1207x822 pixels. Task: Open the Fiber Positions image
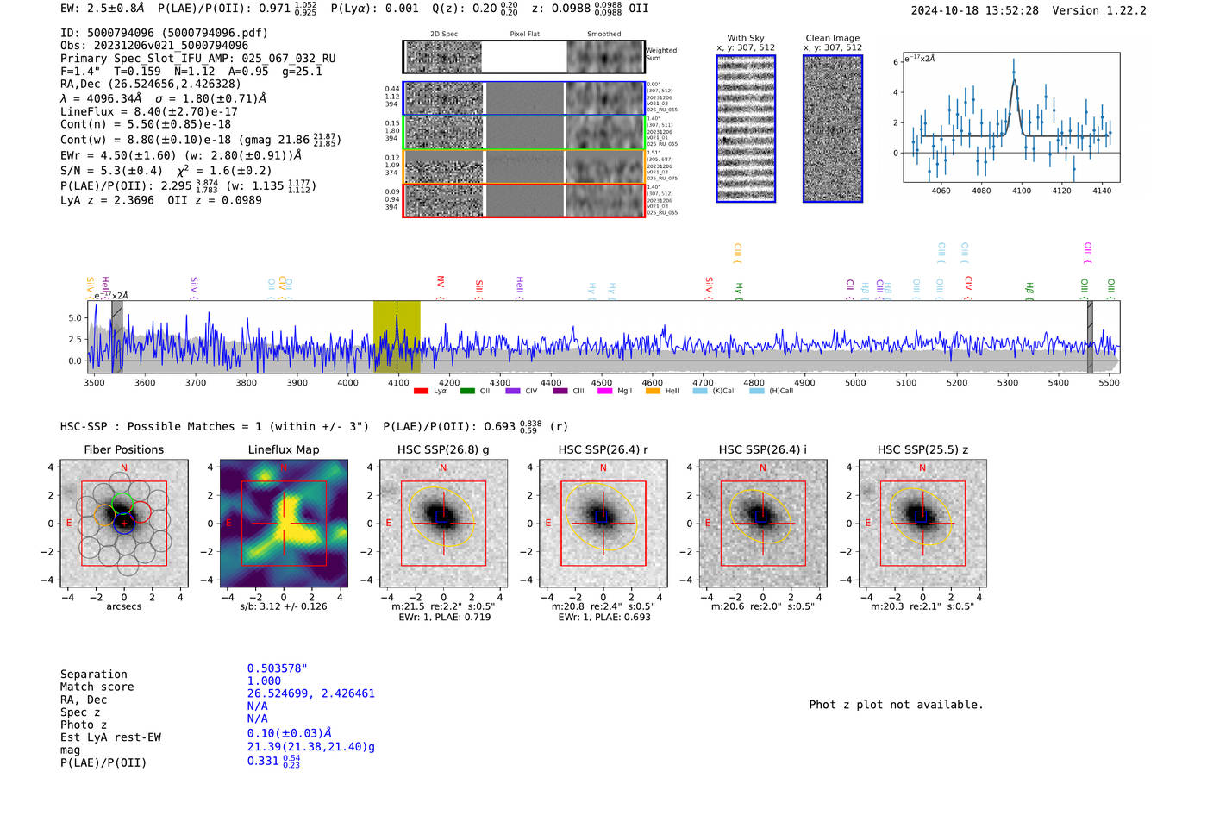tap(124, 524)
